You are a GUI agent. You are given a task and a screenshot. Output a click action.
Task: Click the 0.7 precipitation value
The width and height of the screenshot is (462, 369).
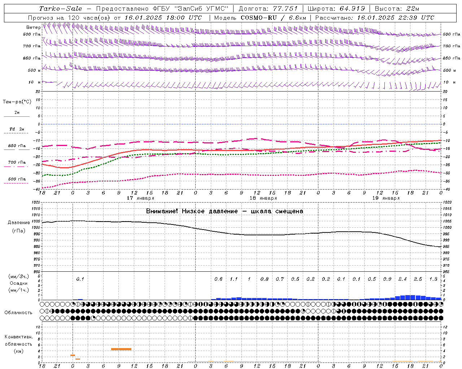tap(280, 279)
